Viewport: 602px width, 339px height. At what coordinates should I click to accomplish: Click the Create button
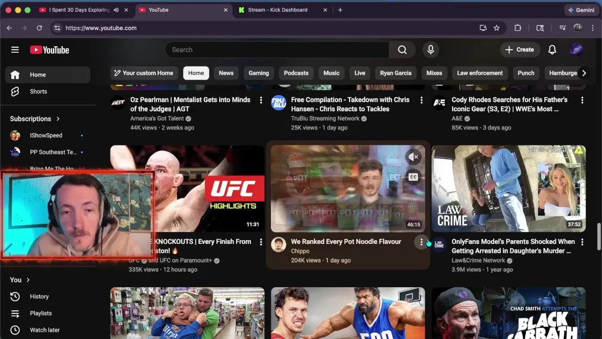[x=520, y=50]
